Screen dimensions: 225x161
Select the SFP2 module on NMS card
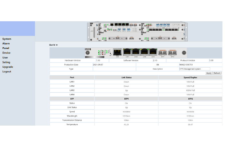click(x=172, y=52)
